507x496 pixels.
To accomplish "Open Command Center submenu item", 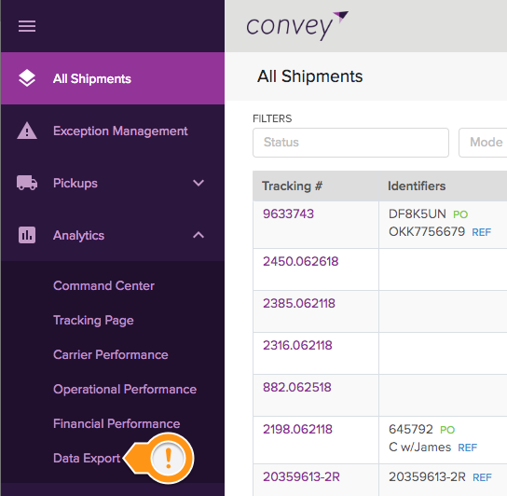I will [103, 285].
